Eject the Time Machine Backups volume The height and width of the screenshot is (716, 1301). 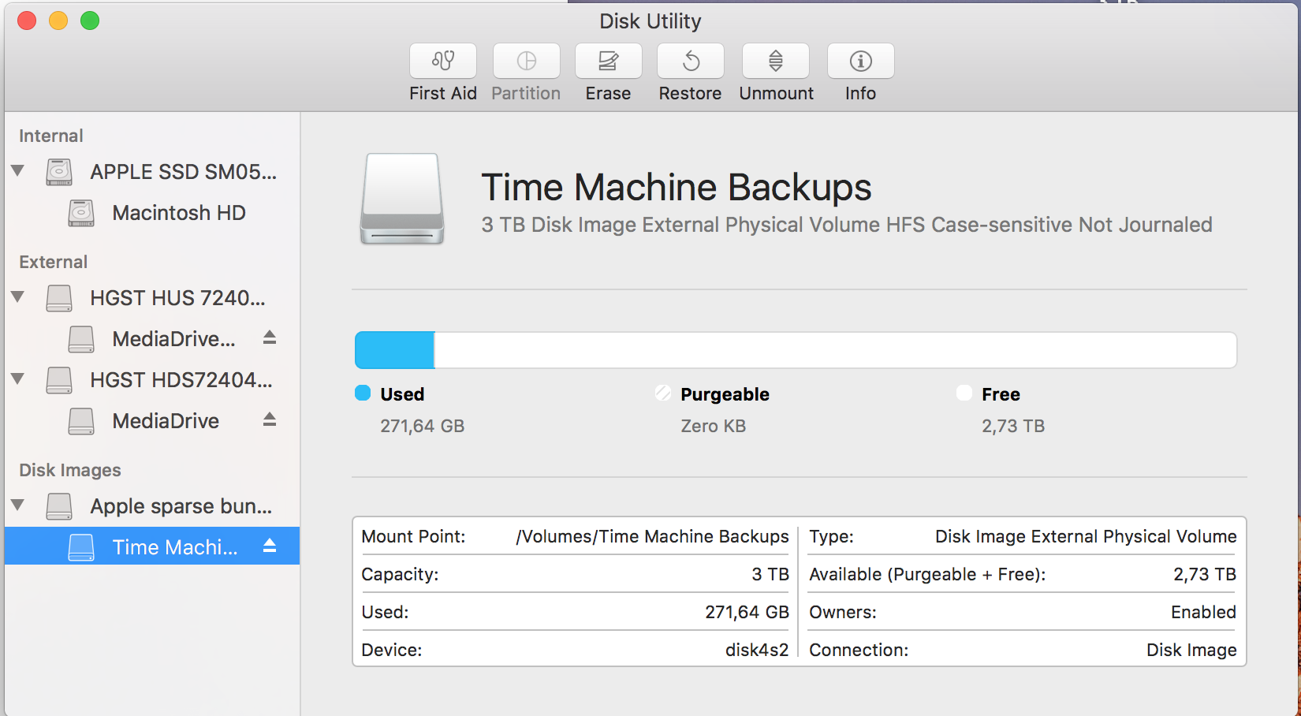270,546
